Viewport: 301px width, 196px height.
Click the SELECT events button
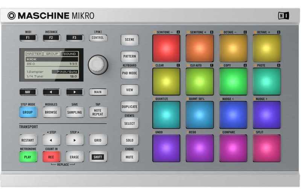click(129, 124)
